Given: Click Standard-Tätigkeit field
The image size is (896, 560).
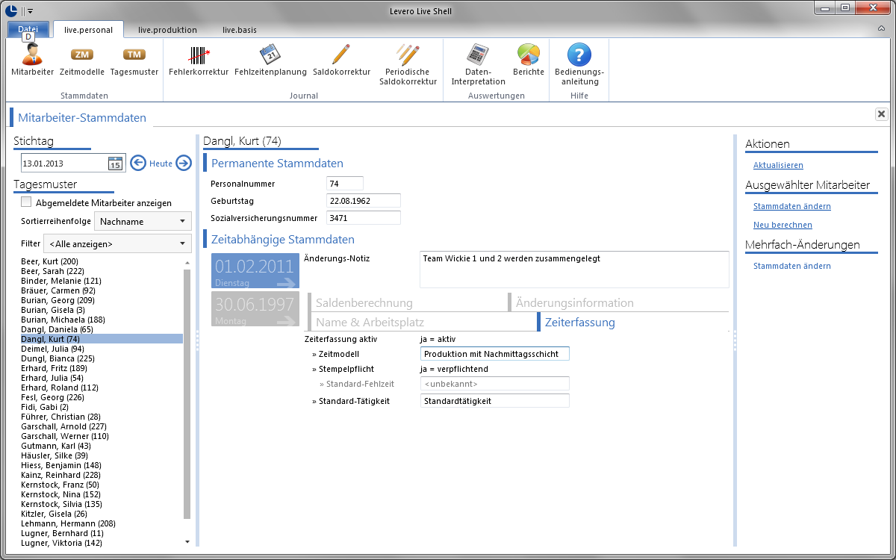Looking at the screenshot, I should pos(494,400).
